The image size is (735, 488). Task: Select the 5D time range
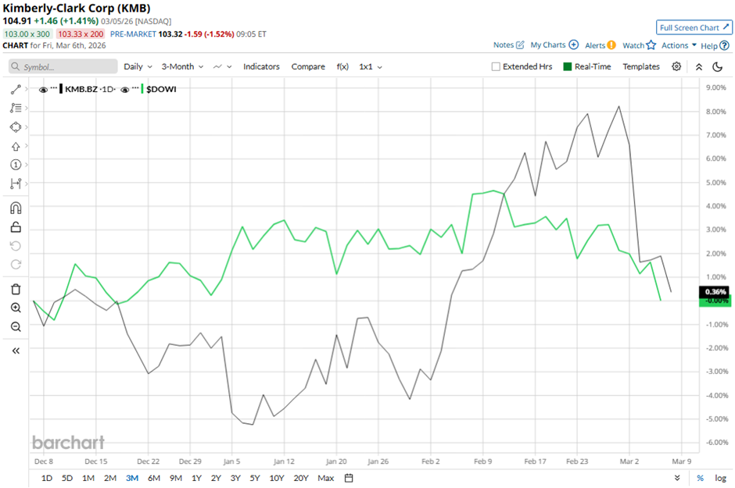pos(67,478)
